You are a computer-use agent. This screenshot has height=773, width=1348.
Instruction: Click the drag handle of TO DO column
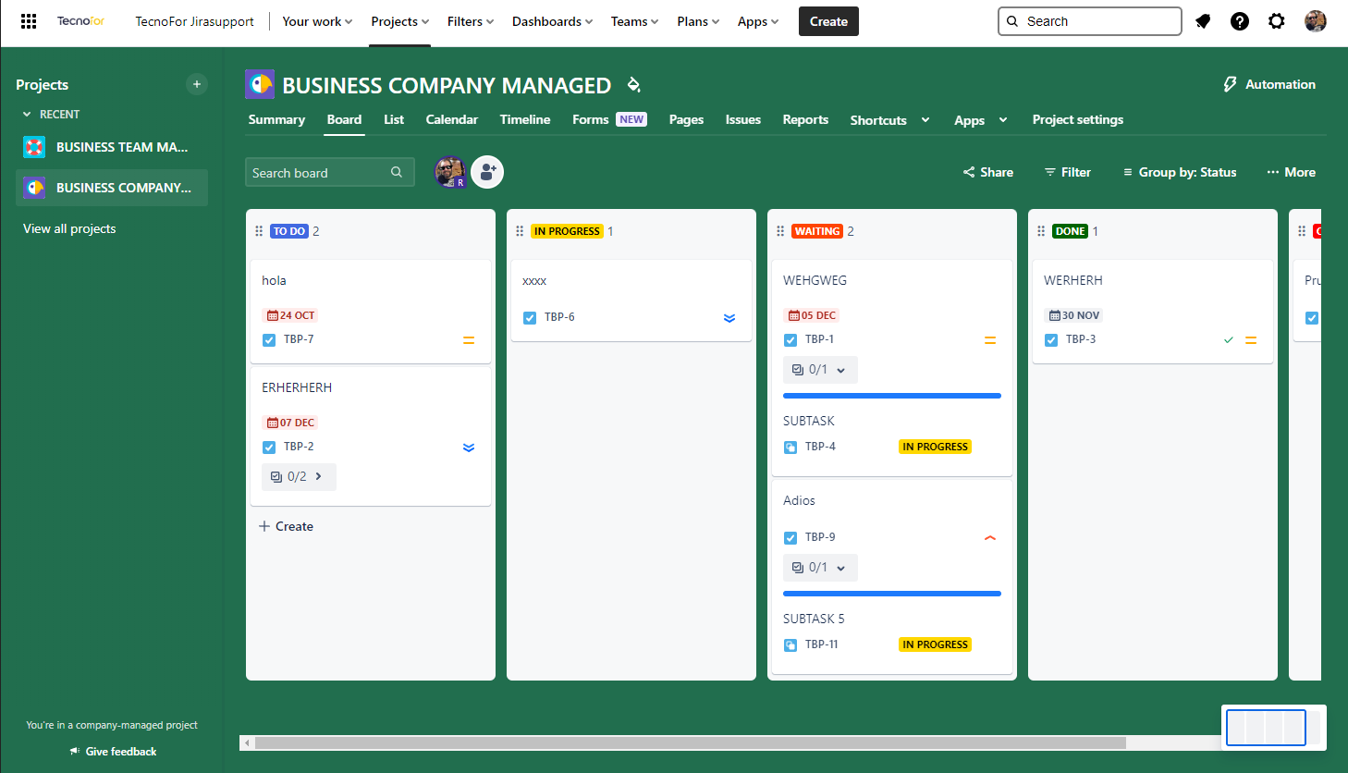259,231
